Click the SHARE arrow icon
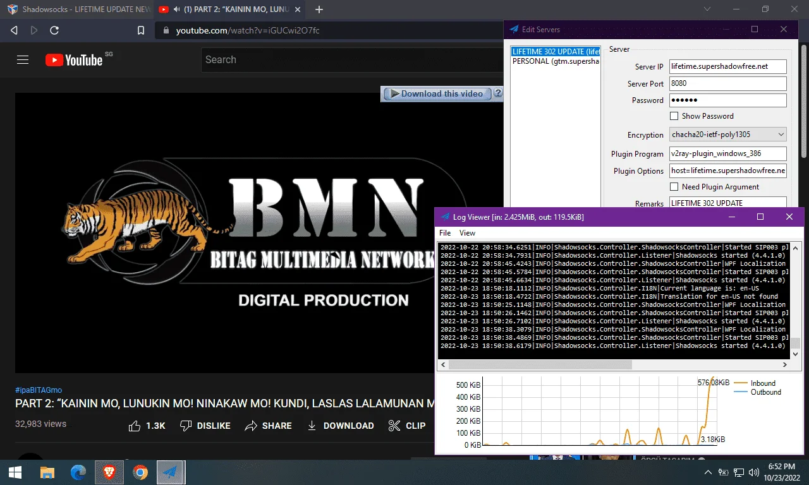Viewport: 809px width, 485px height. click(251, 426)
